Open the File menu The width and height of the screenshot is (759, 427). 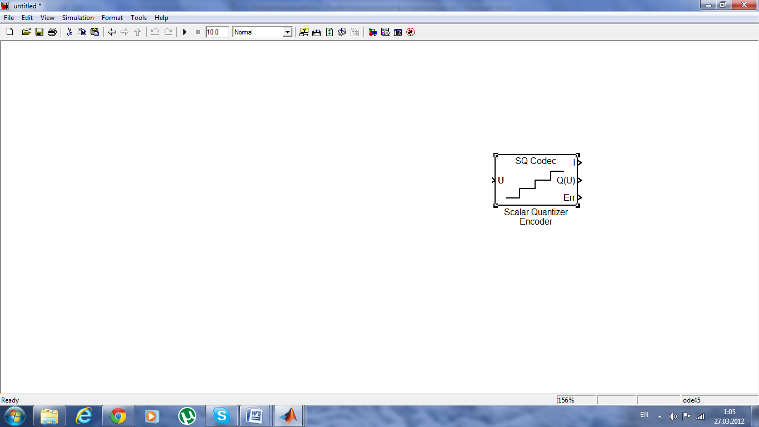coord(9,18)
